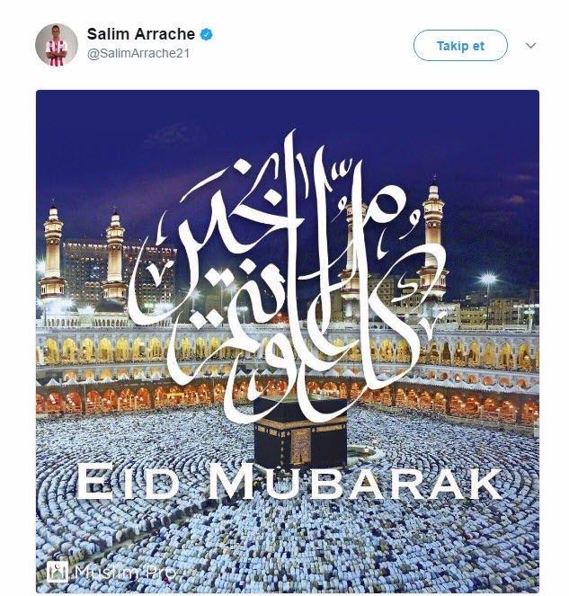Open the @SalimArrache21 handle link
569x596 pixels.
tap(138, 53)
